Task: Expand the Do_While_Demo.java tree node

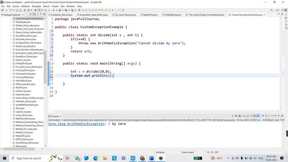Action: 11,36
